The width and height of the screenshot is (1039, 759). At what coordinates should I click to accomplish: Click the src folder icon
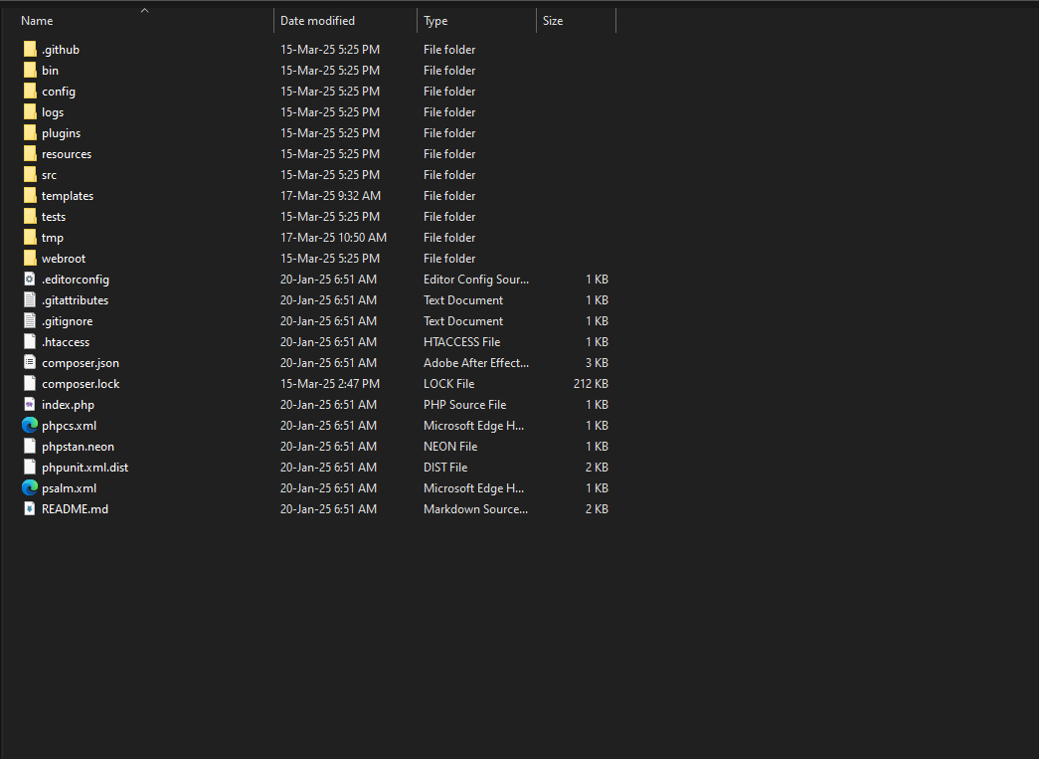[x=30, y=174]
